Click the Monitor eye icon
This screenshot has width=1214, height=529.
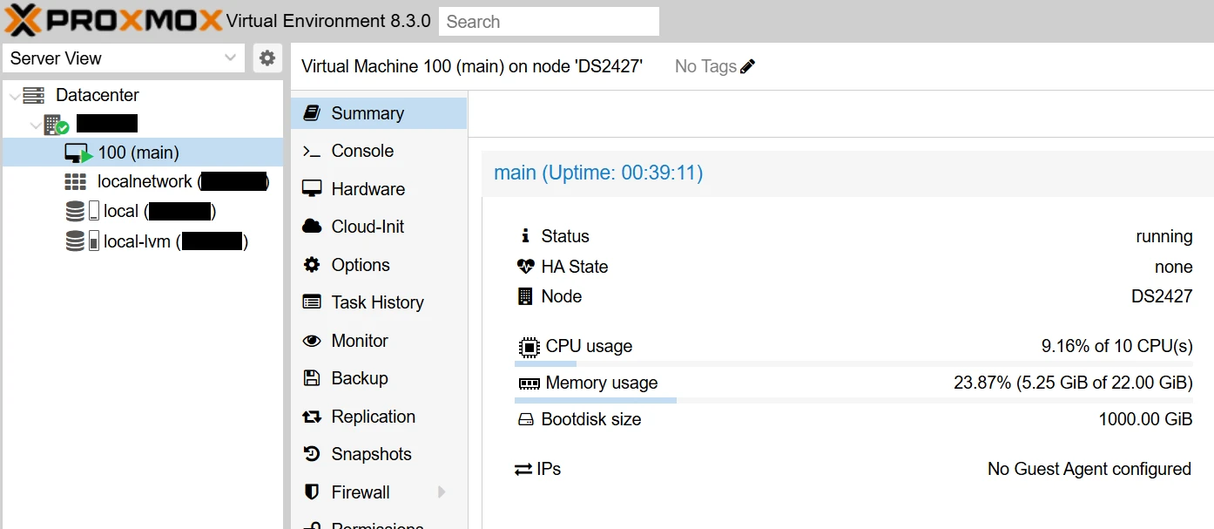[312, 341]
